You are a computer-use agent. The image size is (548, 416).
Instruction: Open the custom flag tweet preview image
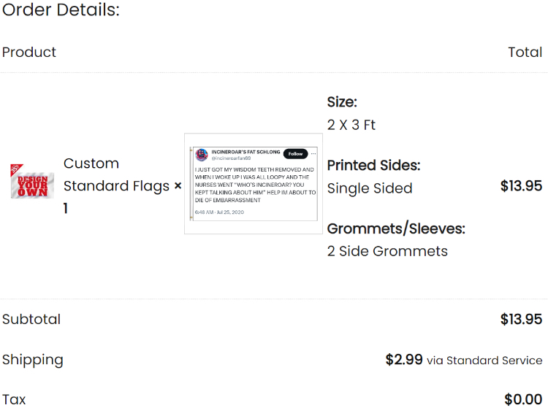pos(254,184)
